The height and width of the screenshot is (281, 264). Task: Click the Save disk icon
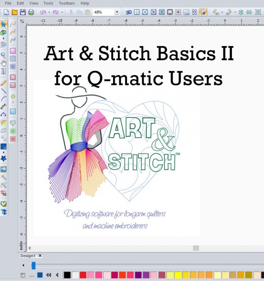pyautogui.click(x=22, y=12)
